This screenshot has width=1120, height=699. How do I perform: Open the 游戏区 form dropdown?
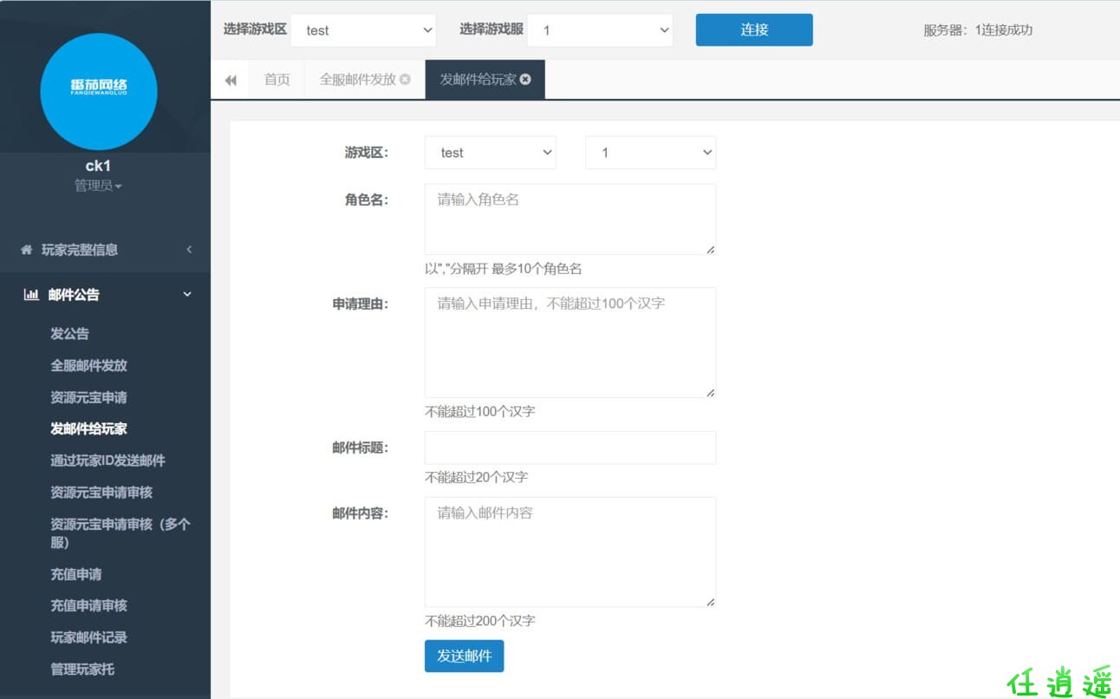pos(490,152)
